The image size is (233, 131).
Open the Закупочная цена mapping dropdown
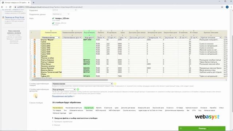(170, 37)
